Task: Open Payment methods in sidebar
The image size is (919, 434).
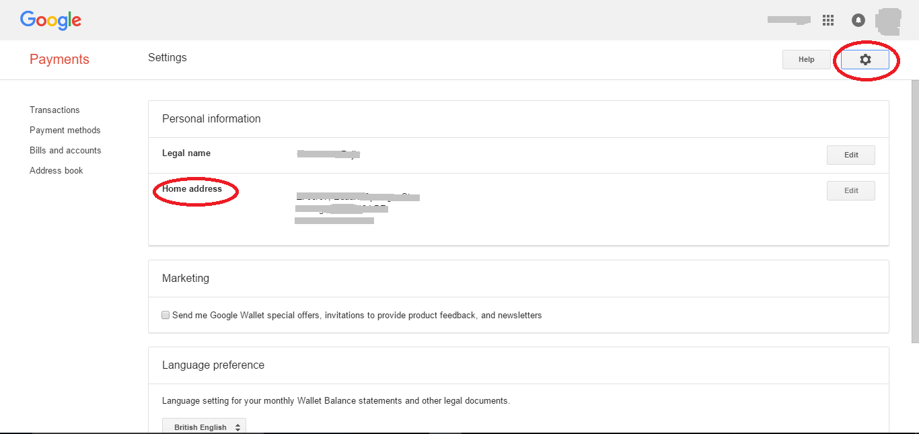Action: pyautogui.click(x=65, y=130)
